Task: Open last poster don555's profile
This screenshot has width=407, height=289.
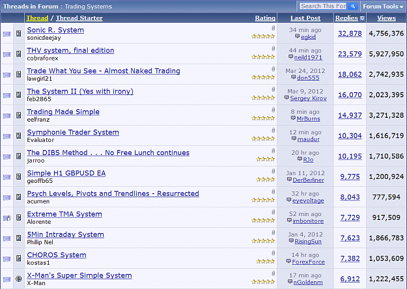Action: click(x=308, y=78)
